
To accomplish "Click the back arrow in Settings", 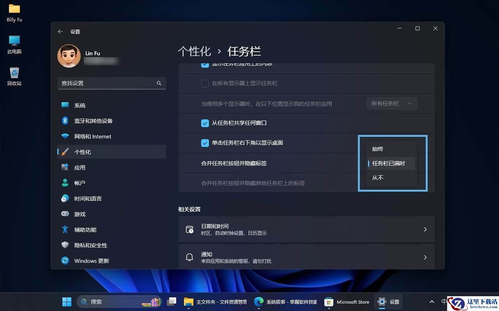I will (x=60, y=31).
